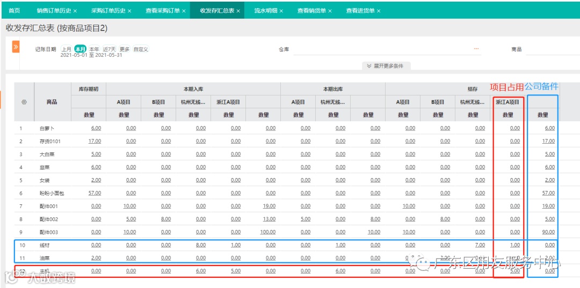
Task: Expand 展开更多条件 filter section
Action: [386, 66]
